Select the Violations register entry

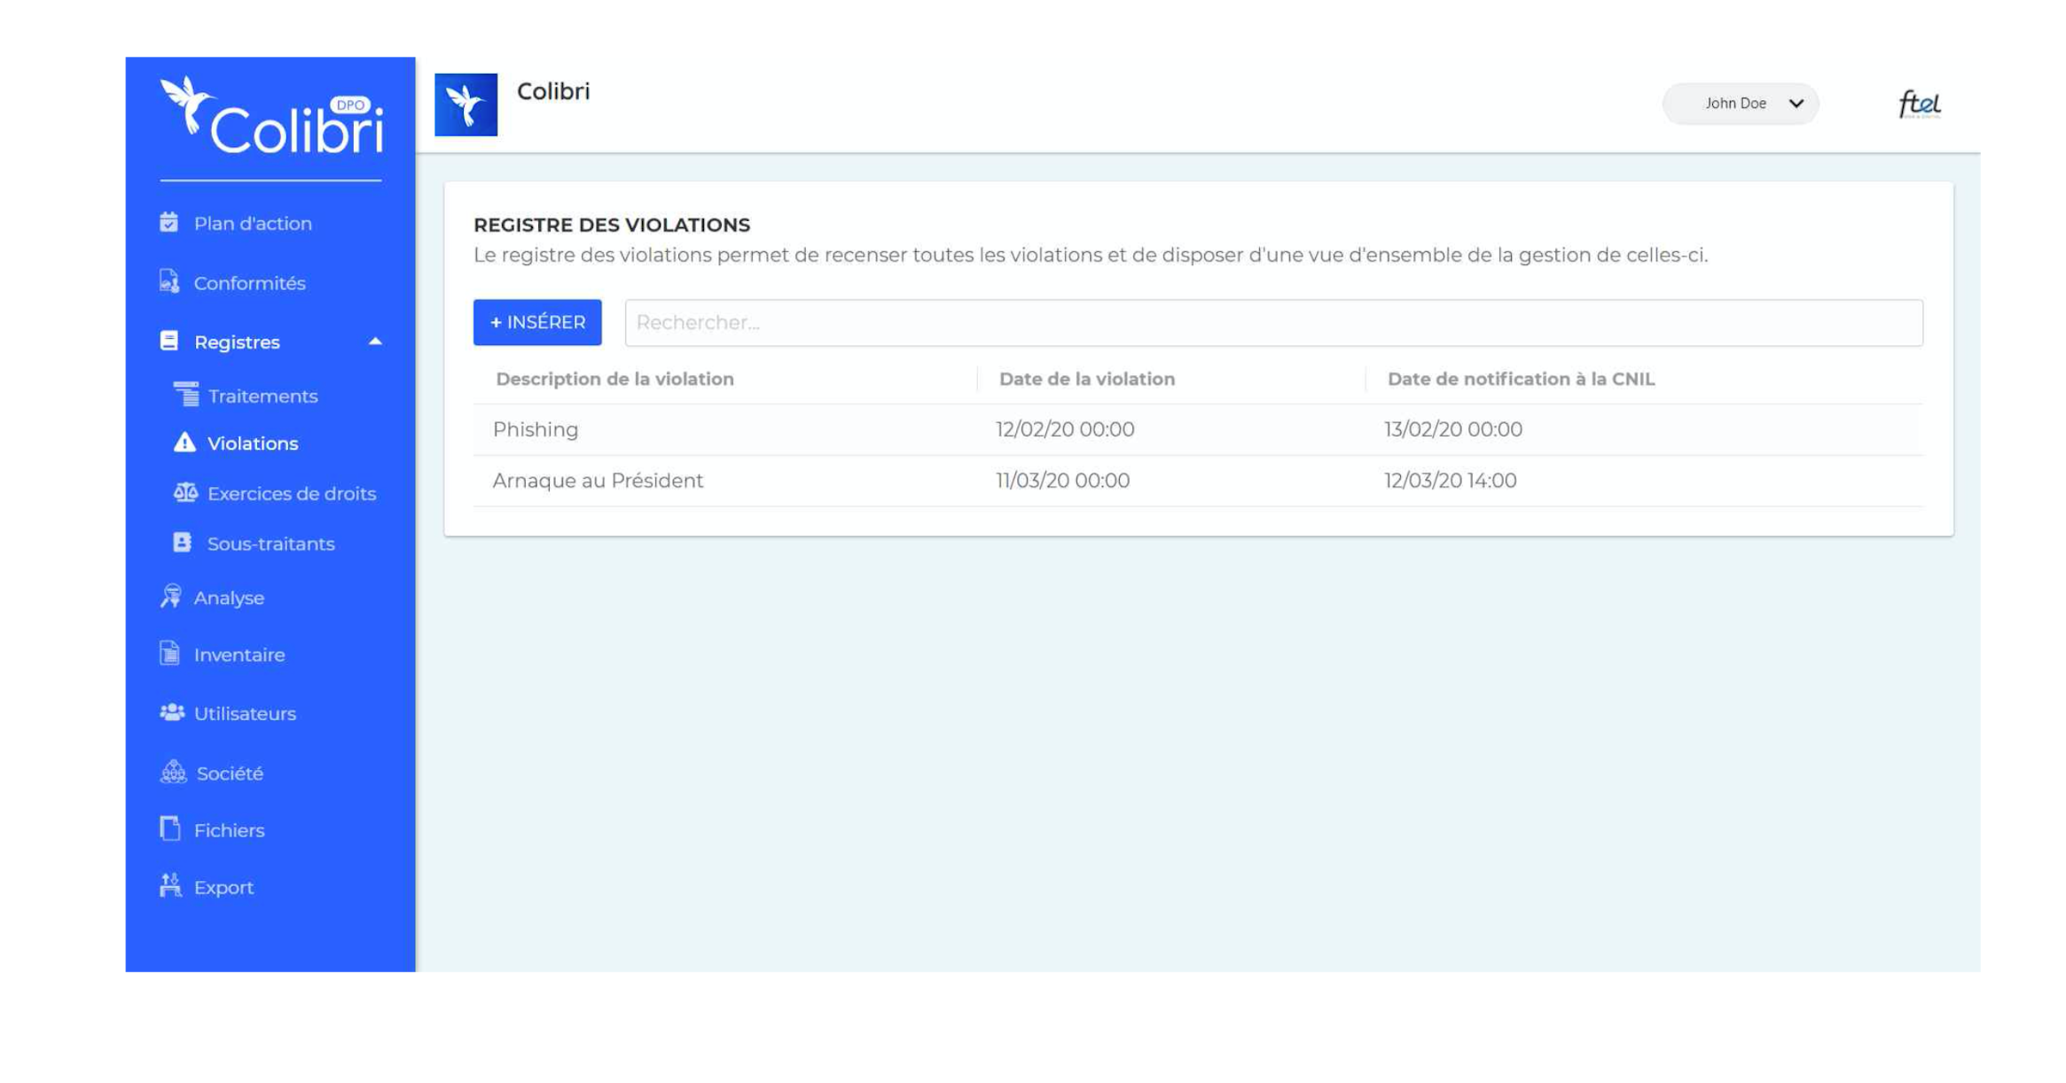(253, 443)
